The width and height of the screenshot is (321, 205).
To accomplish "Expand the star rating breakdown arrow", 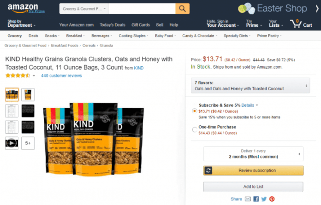I will point(34,76).
